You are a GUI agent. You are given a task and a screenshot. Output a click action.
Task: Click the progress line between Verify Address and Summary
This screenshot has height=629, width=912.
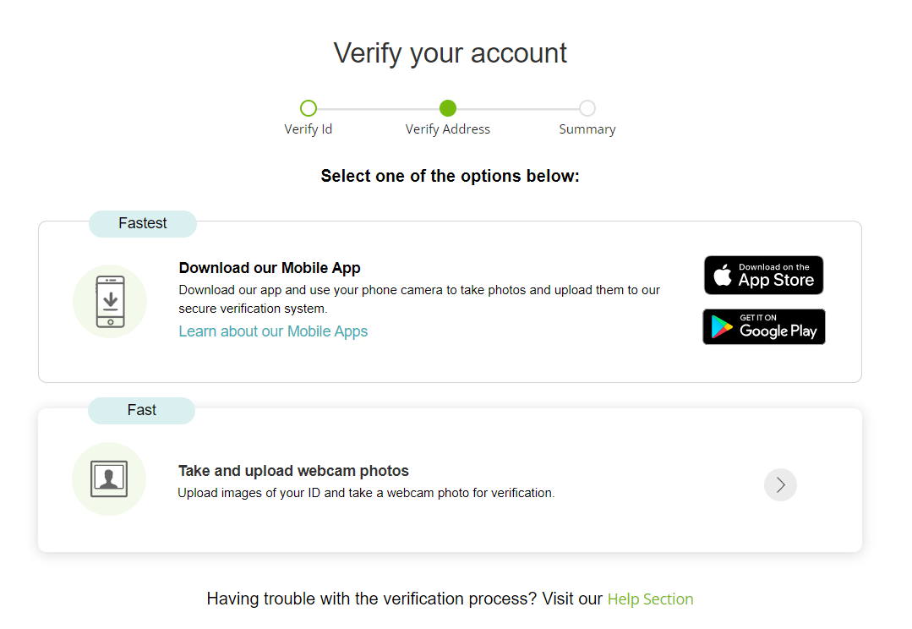click(517, 109)
